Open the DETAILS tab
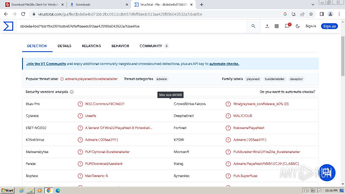Image resolution: width=345 pixels, height=194 pixels. pos(64,46)
